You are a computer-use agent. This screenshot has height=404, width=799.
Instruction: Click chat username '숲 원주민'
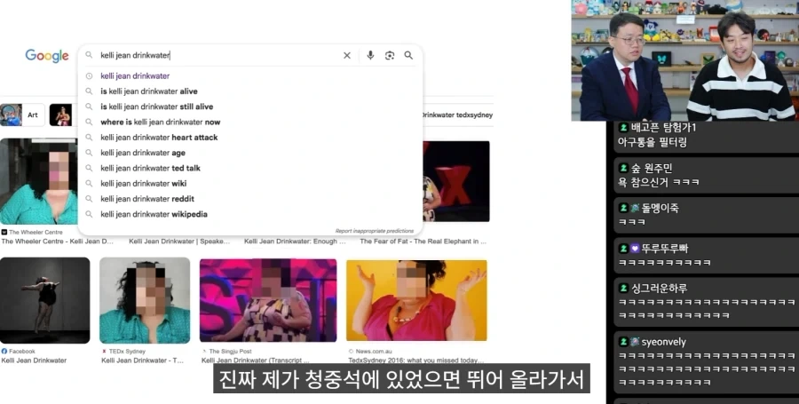[x=652, y=168]
